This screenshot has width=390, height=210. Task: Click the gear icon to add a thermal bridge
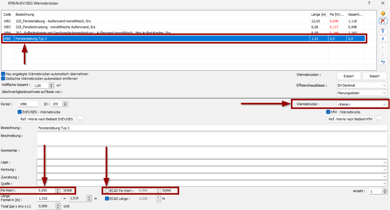[x=383, y=14]
